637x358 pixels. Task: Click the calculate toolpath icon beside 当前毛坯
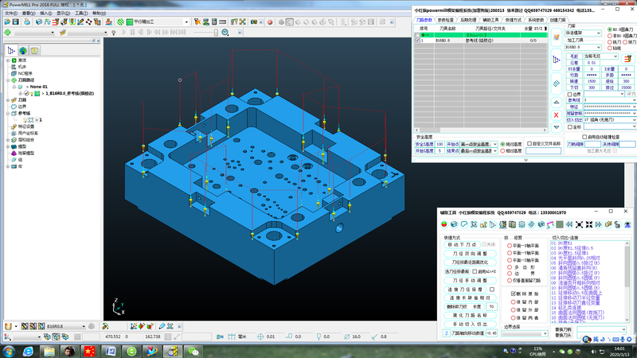tap(627, 59)
